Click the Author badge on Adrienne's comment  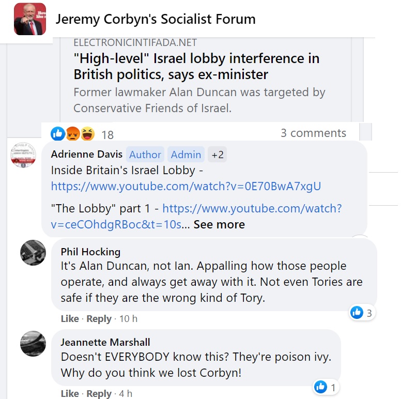click(145, 155)
